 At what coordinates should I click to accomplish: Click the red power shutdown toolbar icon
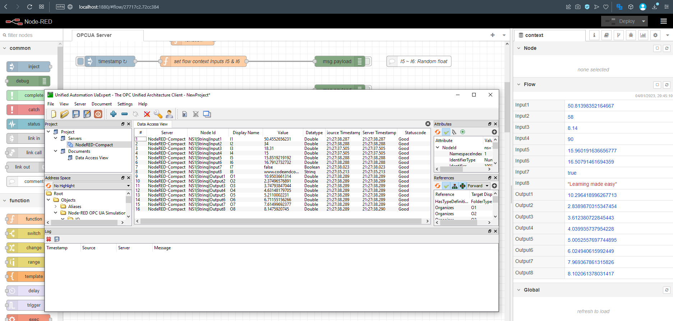point(98,114)
